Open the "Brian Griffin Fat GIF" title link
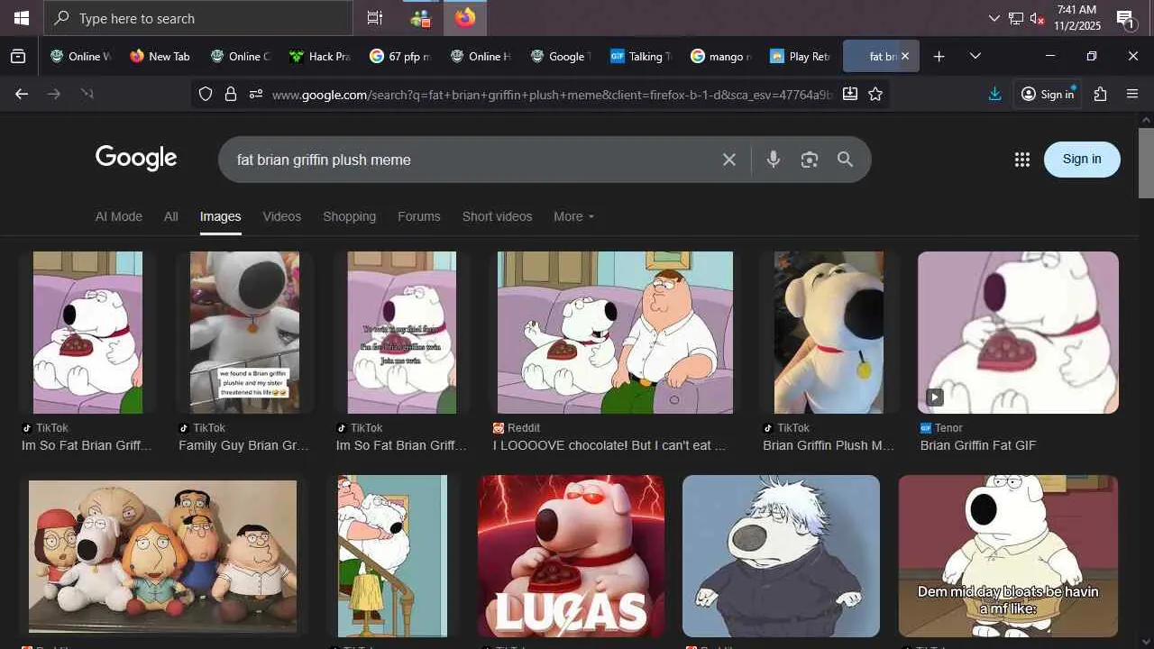This screenshot has height=649, width=1154. (x=978, y=445)
